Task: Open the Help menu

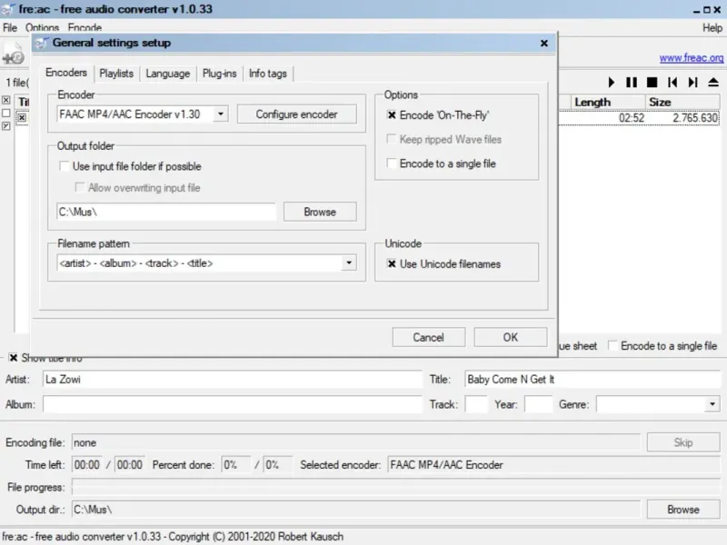Action: point(712,28)
